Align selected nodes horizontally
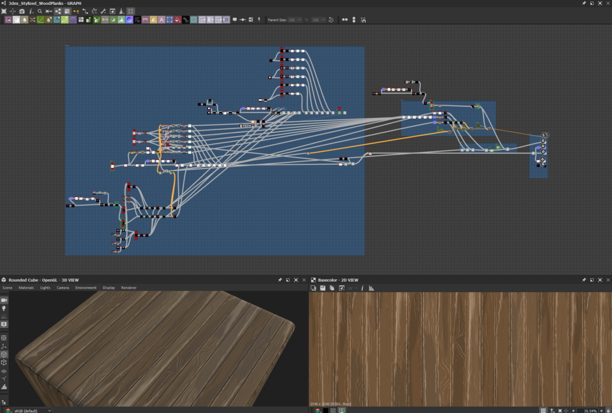612x413 pixels. click(x=345, y=19)
